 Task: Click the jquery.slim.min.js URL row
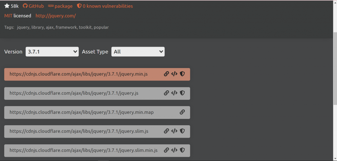(97, 150)
